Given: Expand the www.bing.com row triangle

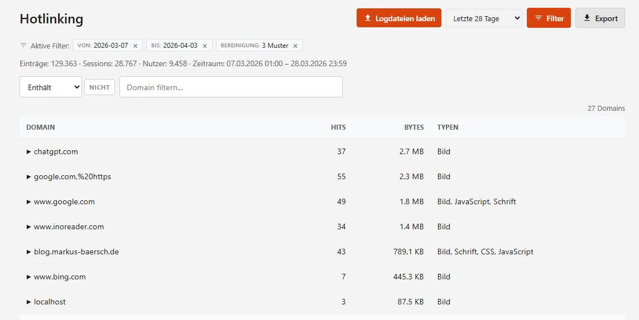Looking at the screenshot, I should (x=29, y=277).
